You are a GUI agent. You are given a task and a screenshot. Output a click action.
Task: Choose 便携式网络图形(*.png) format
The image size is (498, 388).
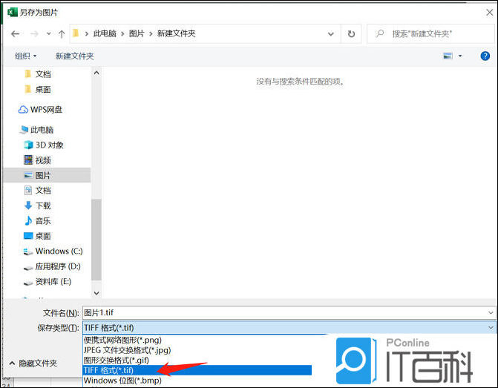[x=122, y=340]
